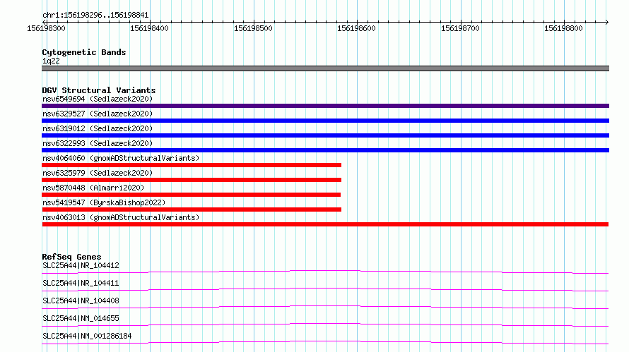Click the SLC25A44|NM_014655 transcript label

(x=81, y=318)
